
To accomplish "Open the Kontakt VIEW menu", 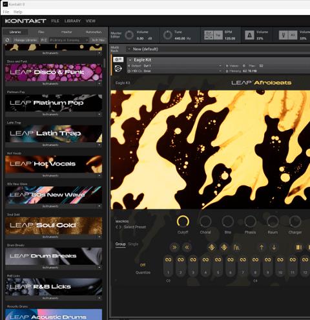I will pyautogui.click(x=90, y=21).
